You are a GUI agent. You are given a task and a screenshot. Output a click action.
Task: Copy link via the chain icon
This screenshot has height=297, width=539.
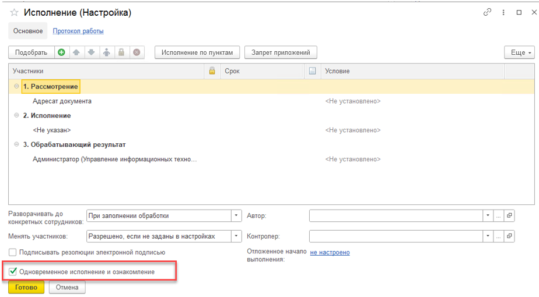[x=487, y=12]
